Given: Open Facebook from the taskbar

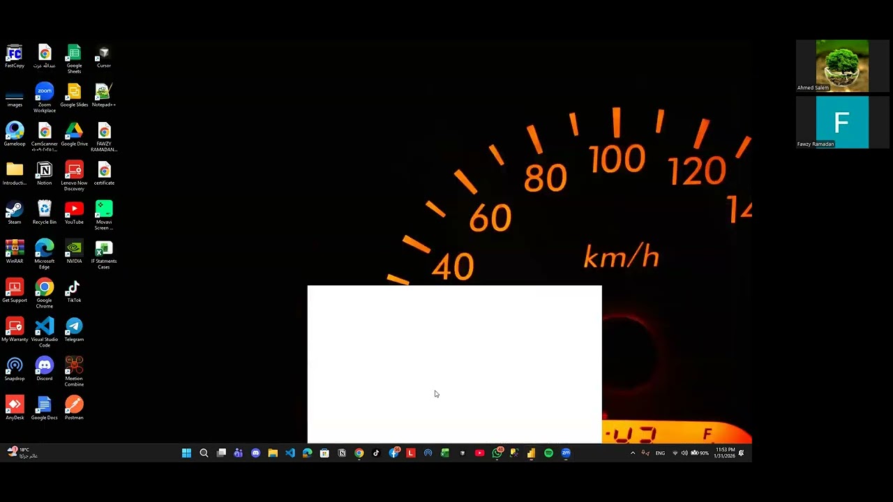Looking at the screenshot, I should [x=393, y=453].
